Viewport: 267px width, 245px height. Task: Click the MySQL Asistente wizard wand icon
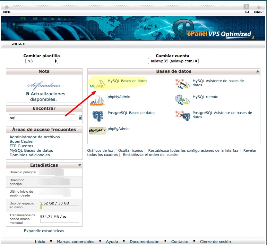182,84
